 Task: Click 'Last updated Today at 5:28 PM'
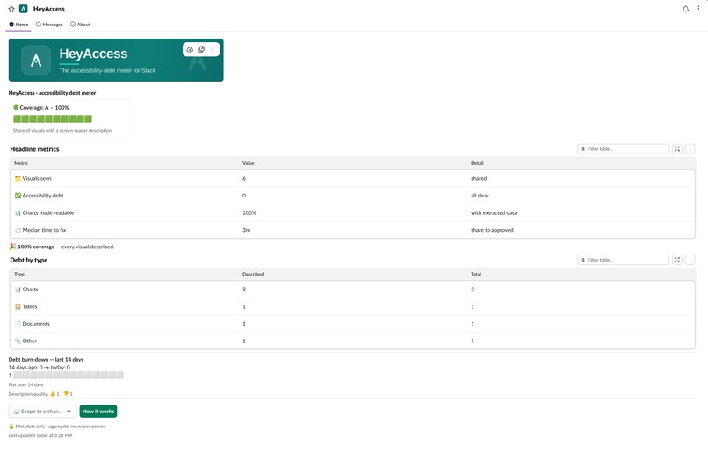coord(40,436)
